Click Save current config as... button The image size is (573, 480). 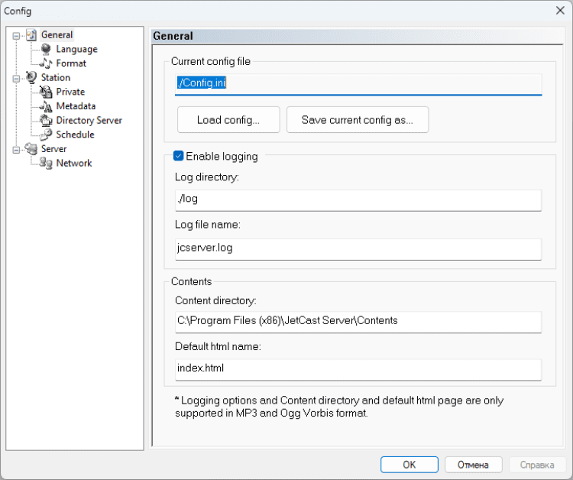(x=357, y=120)
